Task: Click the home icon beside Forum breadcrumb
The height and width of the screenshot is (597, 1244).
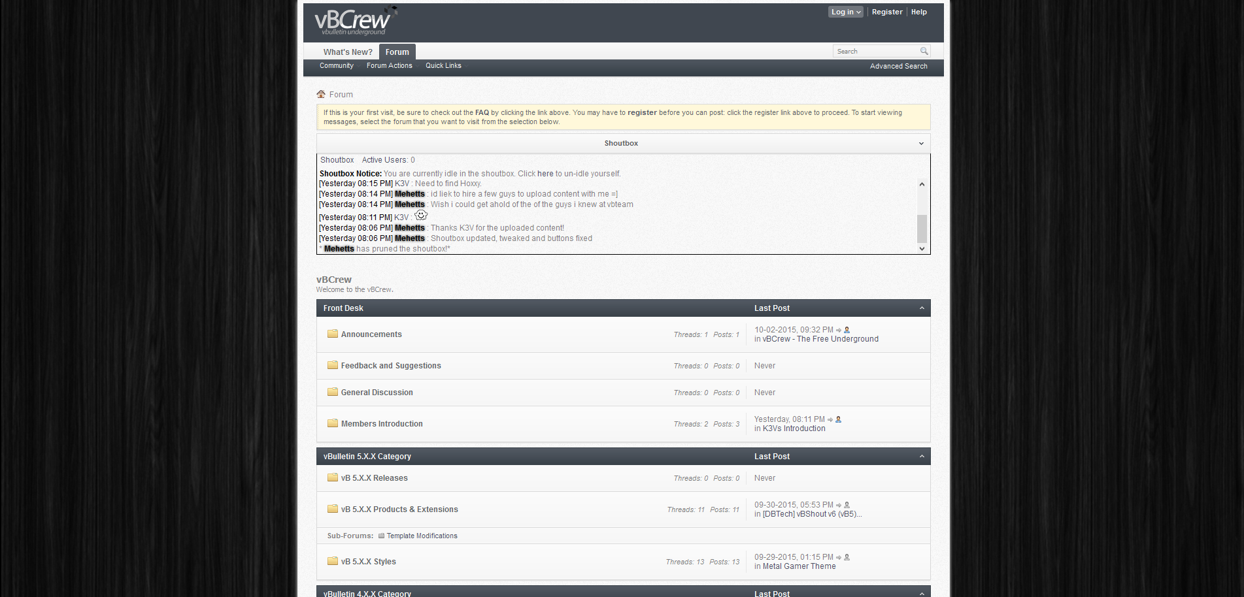Action: point(321,94)
